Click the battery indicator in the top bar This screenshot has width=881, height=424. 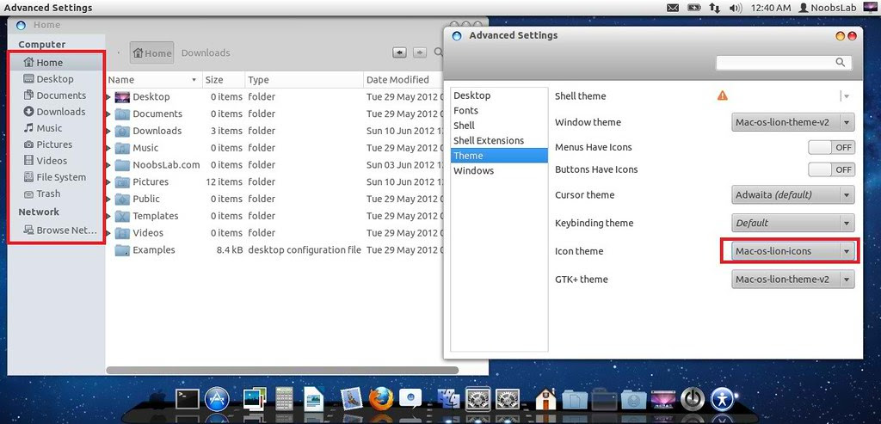tap(694, 8)
